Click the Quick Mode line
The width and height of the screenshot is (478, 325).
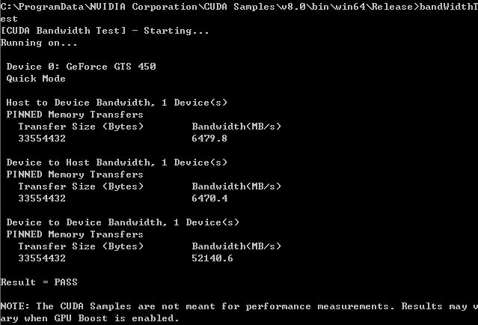(x=36, y=79)
